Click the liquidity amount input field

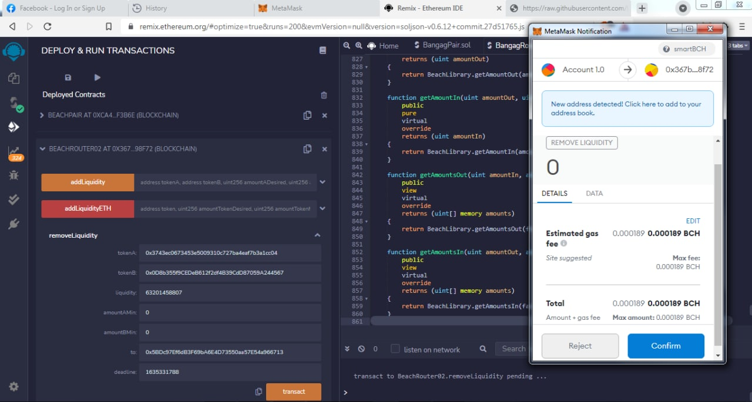coord(230,292)
